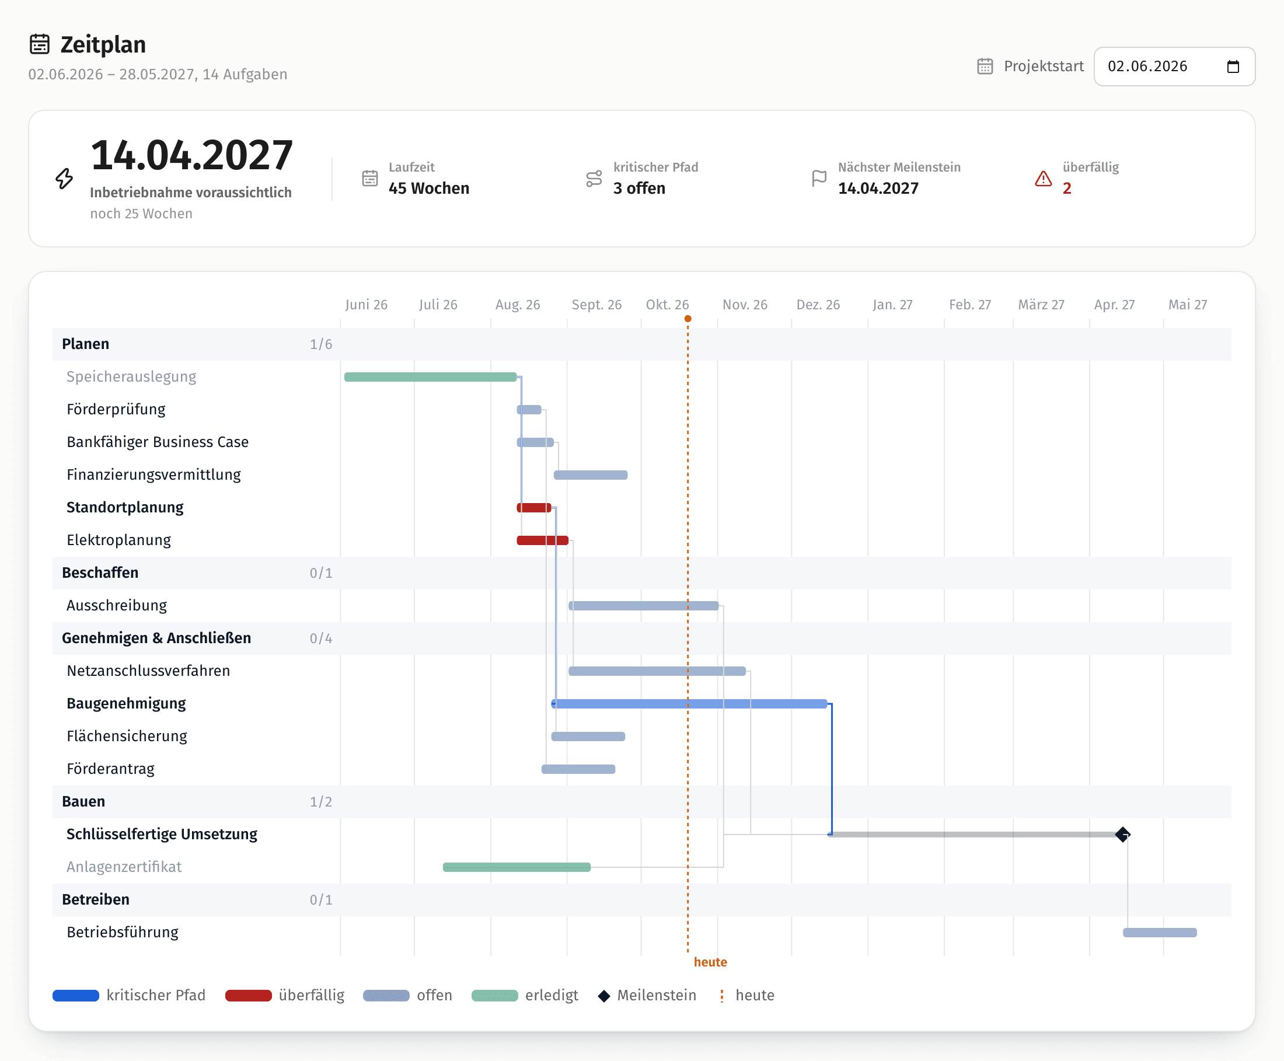Click the red warning triangle überfällig icon
This screenshot has width=1284, height=1061.
click(1043, 179)
